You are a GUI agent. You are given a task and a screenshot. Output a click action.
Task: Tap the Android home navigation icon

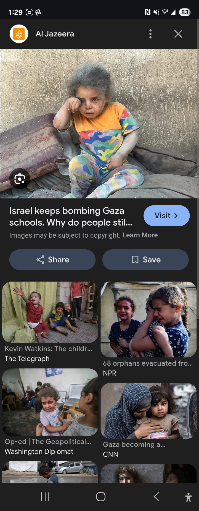(101, 497)
